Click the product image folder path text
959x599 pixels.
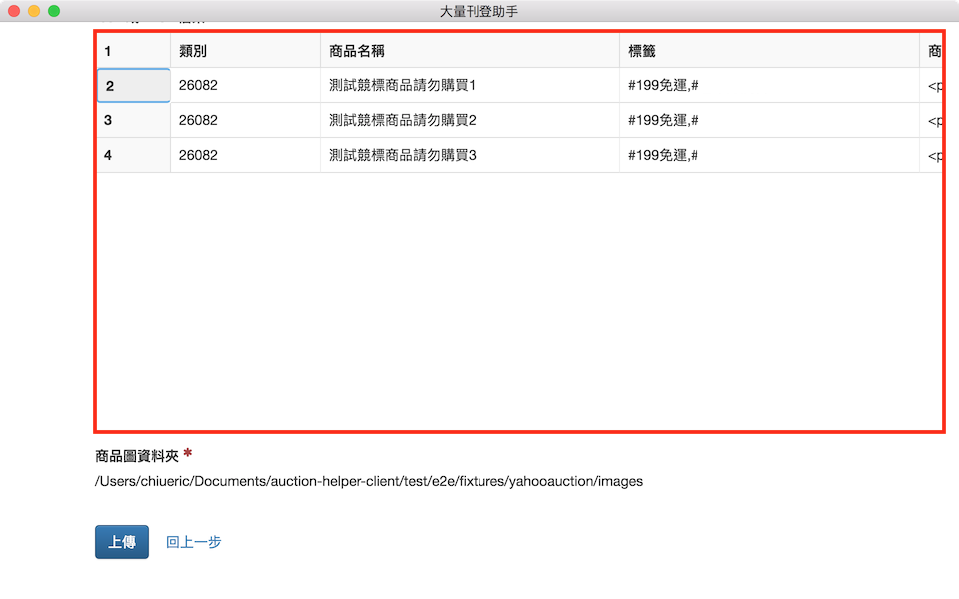click(x=369, y=481)
